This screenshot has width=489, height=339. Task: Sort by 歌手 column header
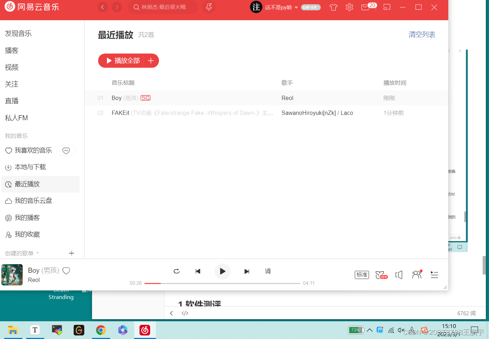click(287, 83)
